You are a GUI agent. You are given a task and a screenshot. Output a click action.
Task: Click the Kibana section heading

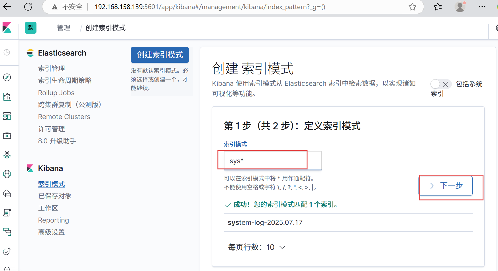point(50,168)
